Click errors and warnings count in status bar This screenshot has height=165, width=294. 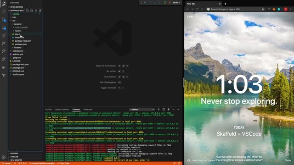tap(23, 163)
